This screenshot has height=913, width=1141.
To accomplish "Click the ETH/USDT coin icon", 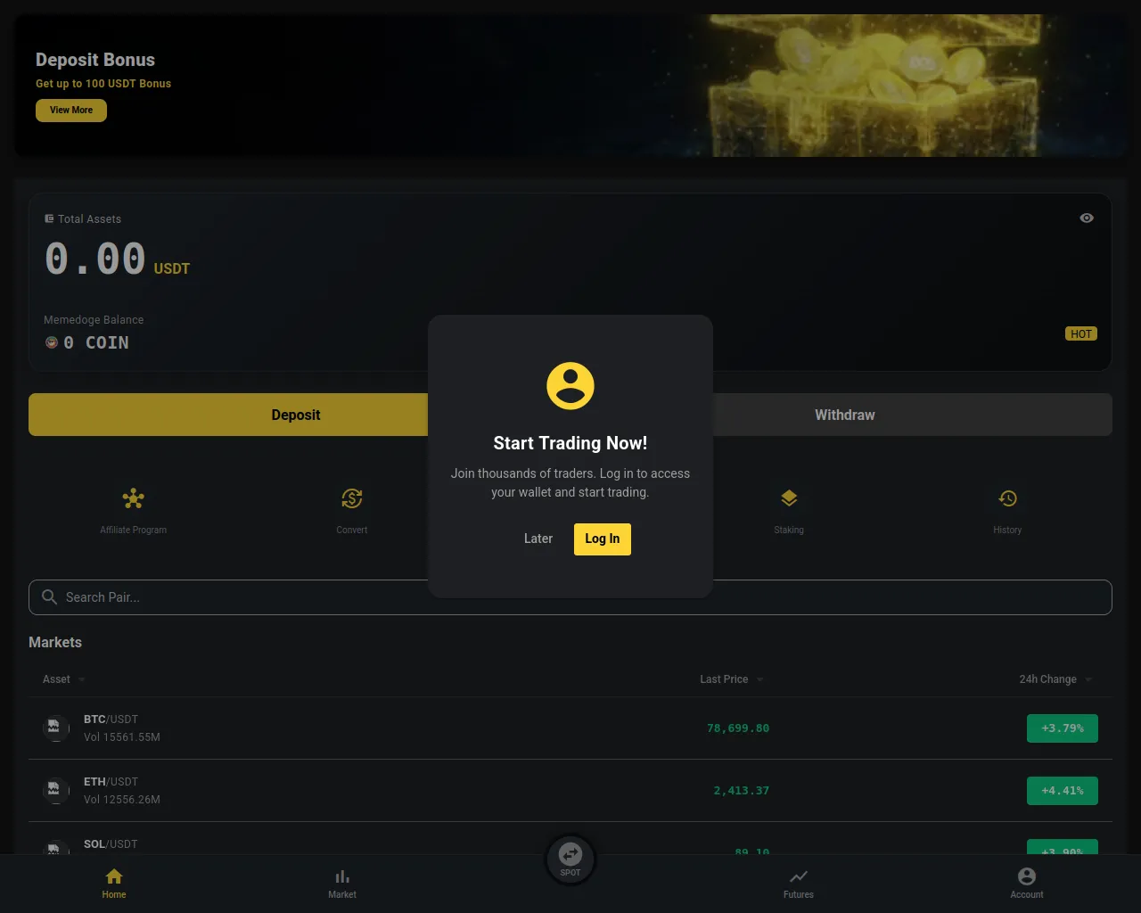I will pos(55,790).
